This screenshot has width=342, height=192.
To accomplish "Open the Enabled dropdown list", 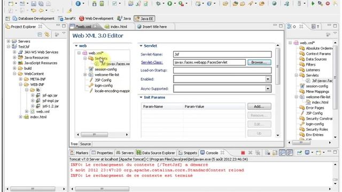I will (268, 79).
